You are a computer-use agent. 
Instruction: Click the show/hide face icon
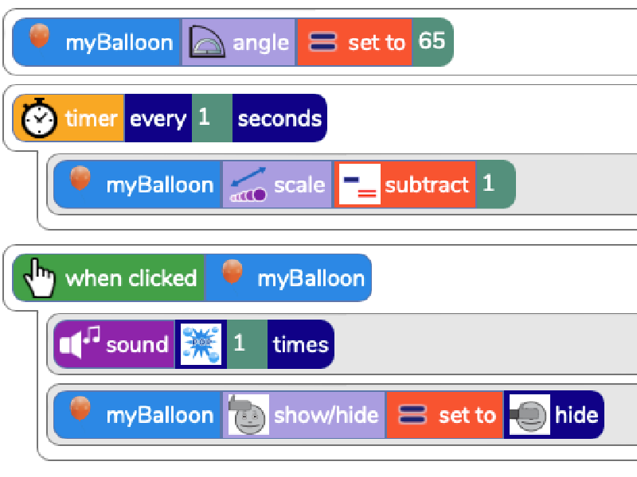click(248, 414)
